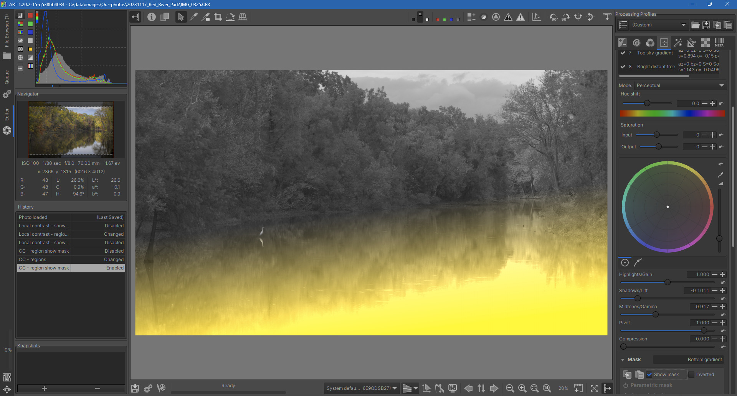The image size is (737, 396).
Task: Switch to the Color tools tab
Action: 650,43
